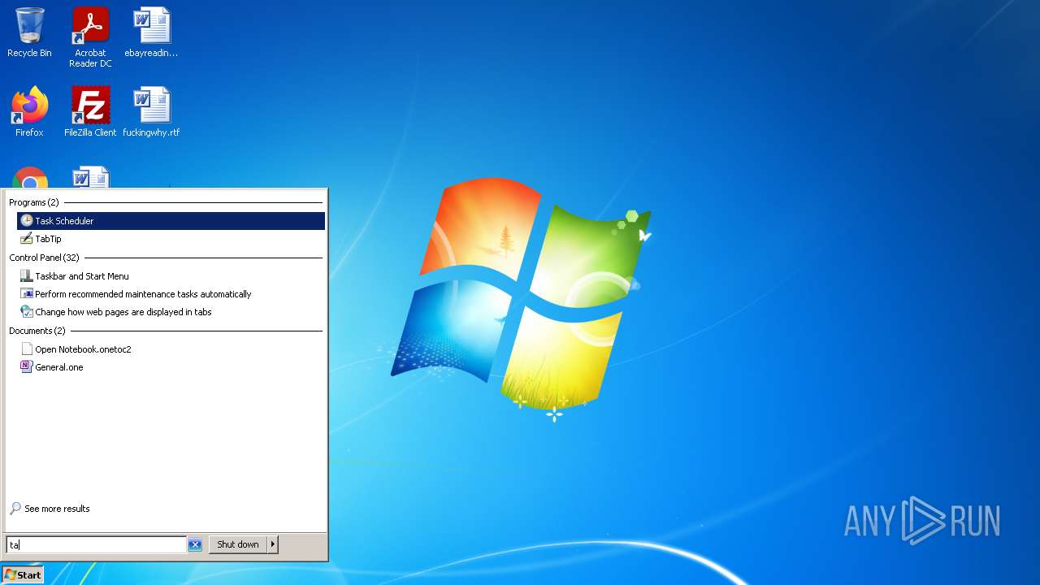Image resolution: width=1040 pixels, height=585 pixels.
Task: Open the Open Notebook.onetoc2 document
Action: pyautogui.click(x=171, y=349)
